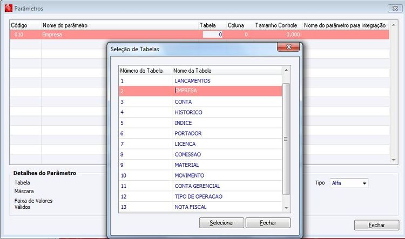Click the Código column header

25,25
